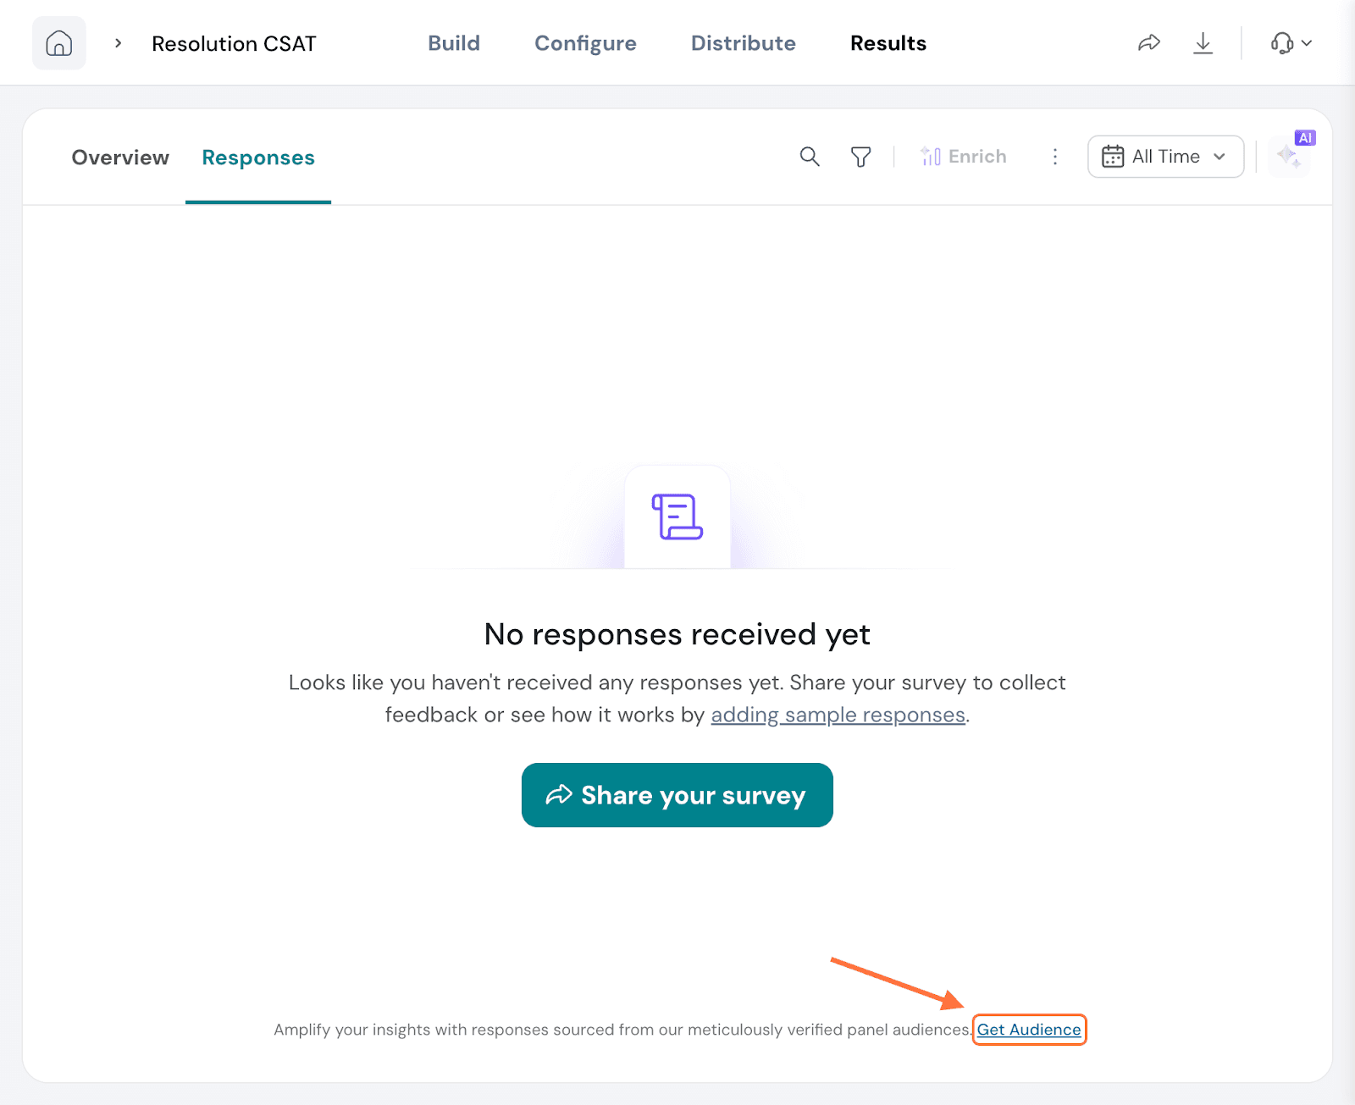Click the Enrich button
Screen dimensions: 1355x1105
(964, 157)
